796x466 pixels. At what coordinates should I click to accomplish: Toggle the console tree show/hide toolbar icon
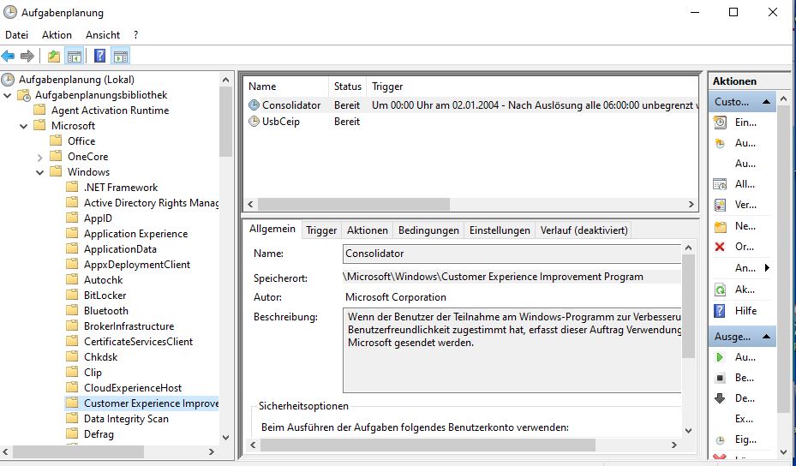pos(75,56)
